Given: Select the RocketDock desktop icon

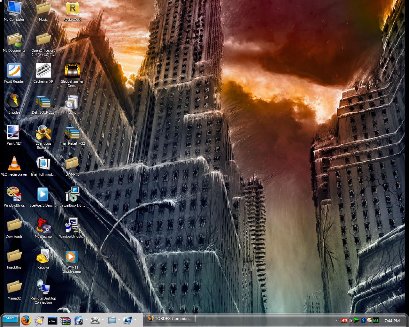Looking at the screenshot, I should point(73,9).
